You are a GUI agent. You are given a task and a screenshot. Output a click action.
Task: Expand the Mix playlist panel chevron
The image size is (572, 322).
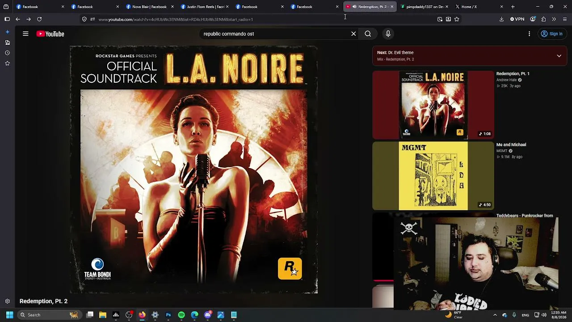(559, 56)
